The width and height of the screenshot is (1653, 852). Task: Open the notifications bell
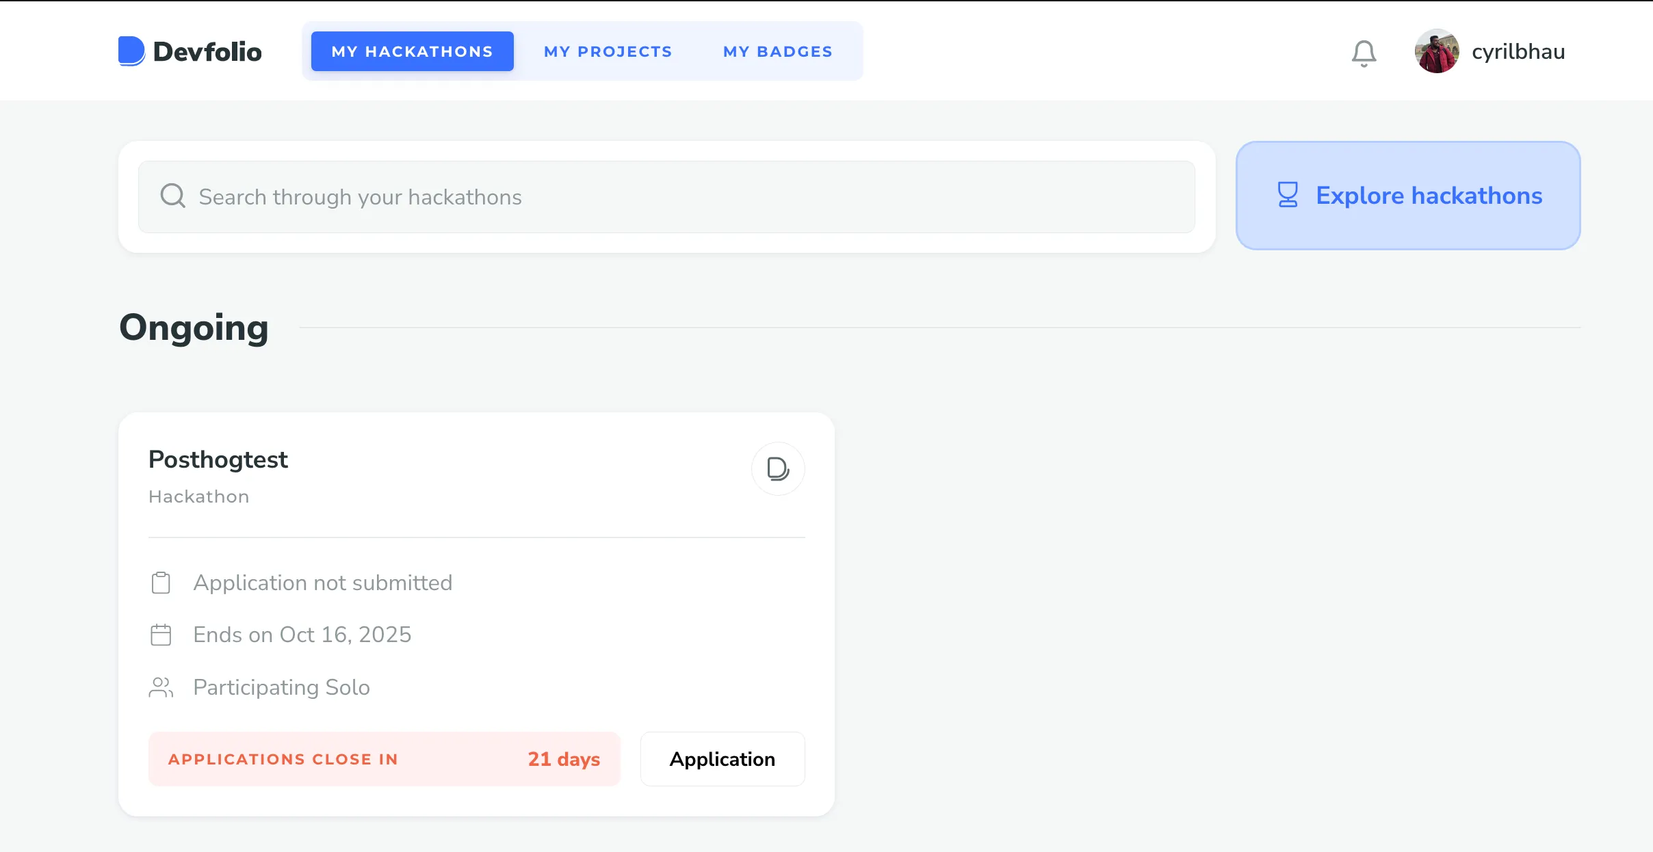click(1364, 53)
